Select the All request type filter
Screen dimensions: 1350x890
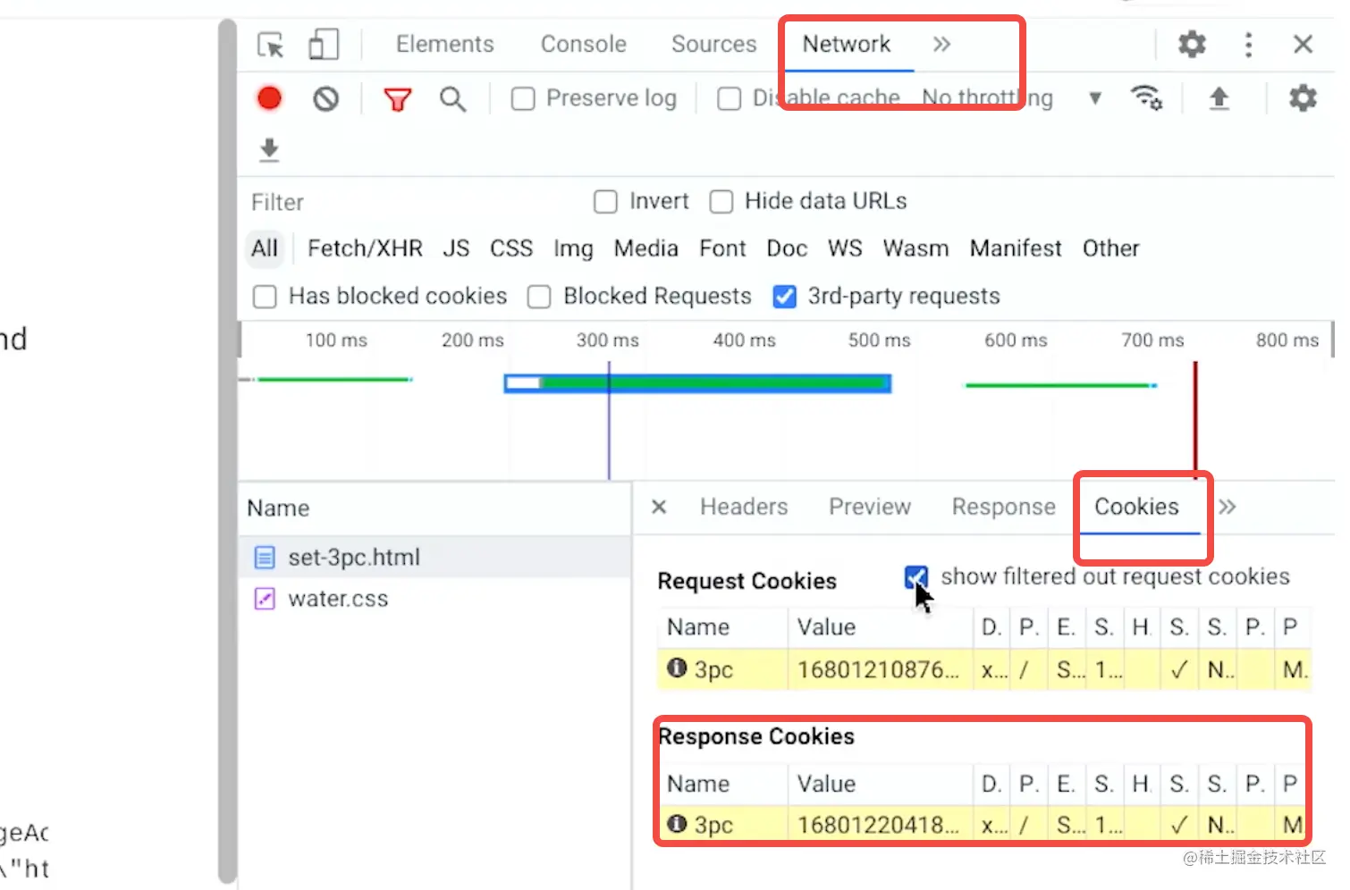pyautogui.click(x=265, y=248)
